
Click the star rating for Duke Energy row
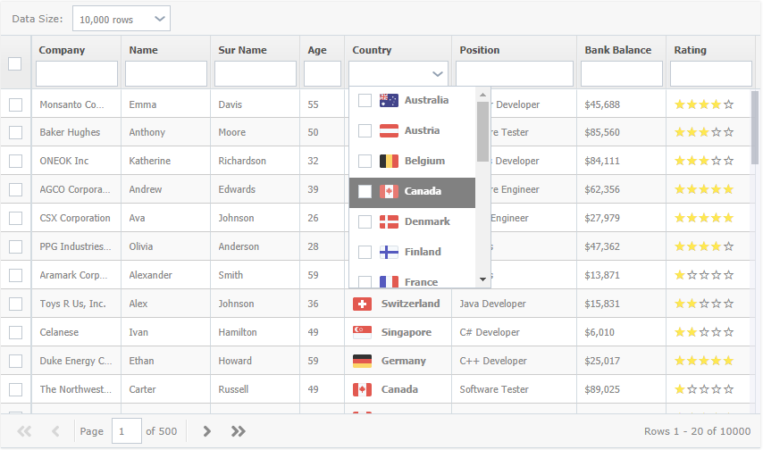pos(704,361)
